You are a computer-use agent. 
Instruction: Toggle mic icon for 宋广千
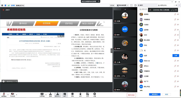175,82
